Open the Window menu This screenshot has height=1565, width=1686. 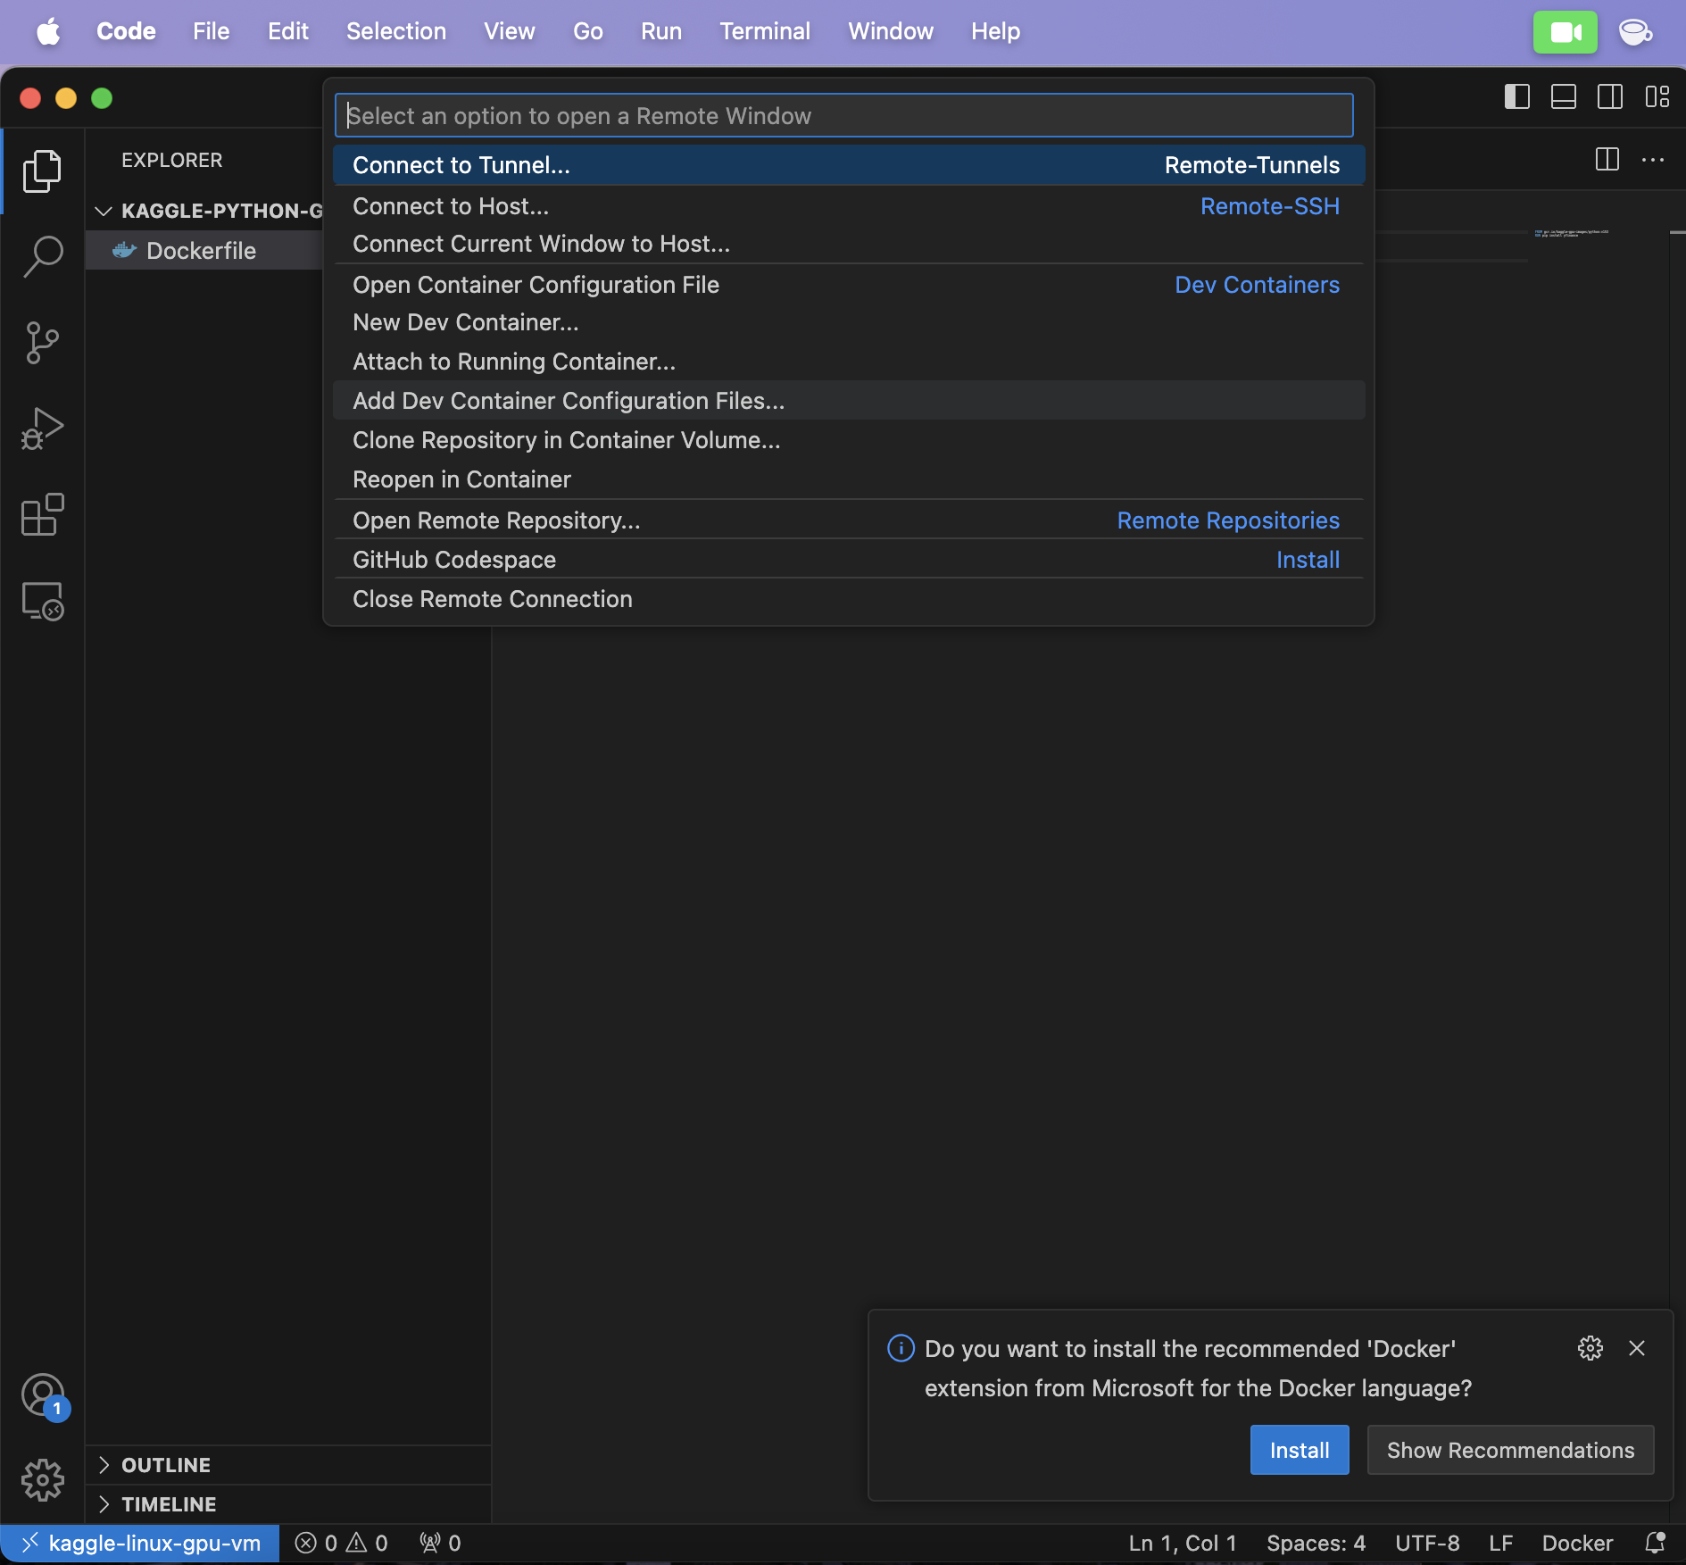891,31
